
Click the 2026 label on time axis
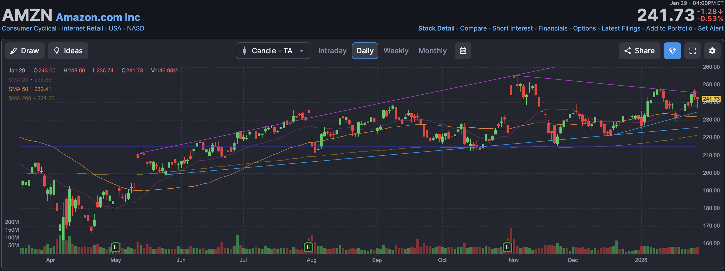pos(641,260)
